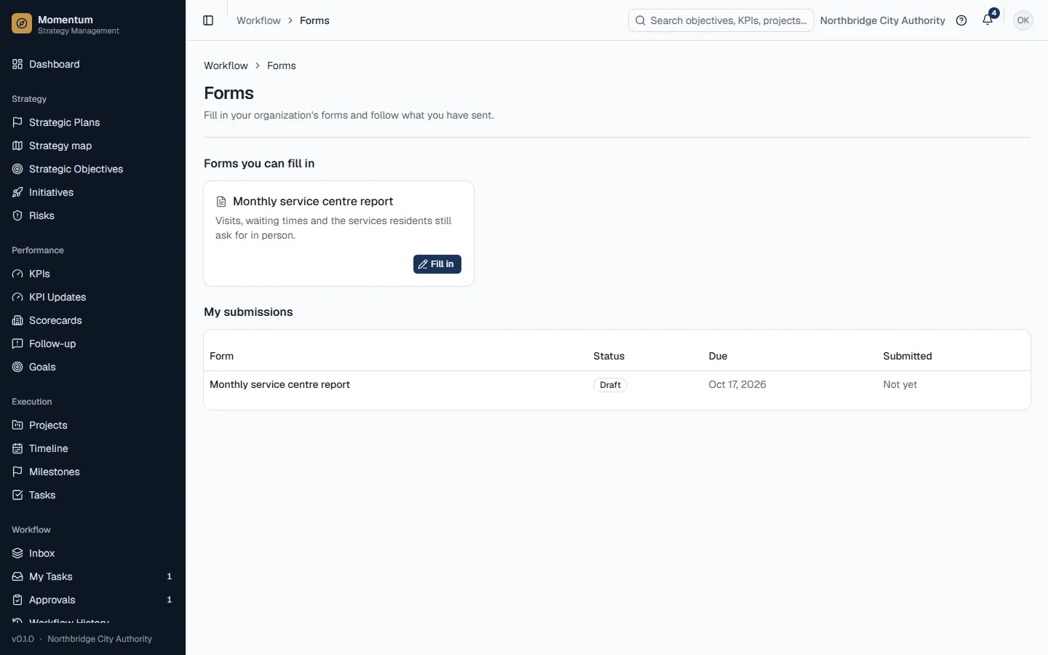Click the Strategic Plans flag icon
The width and height of the screenshot is (1048, 655).
(x=17, y=122)
